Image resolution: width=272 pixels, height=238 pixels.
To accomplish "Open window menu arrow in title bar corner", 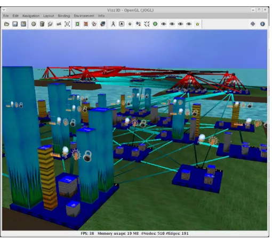I will pyautogui.click(x=4, y=10).
